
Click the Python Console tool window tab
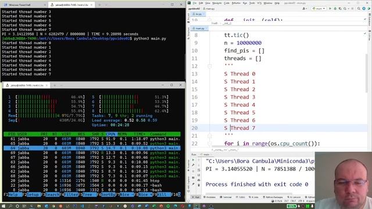click(x=310, y=197)
